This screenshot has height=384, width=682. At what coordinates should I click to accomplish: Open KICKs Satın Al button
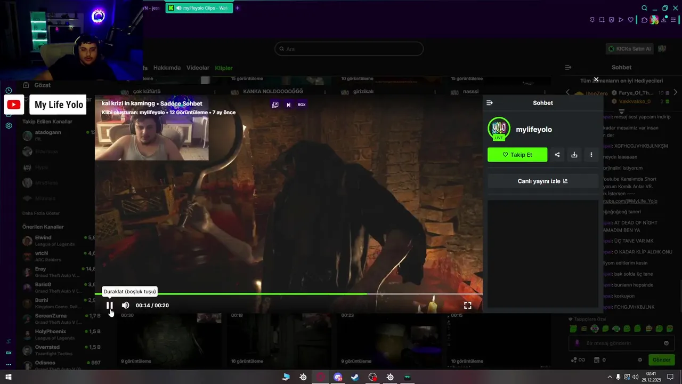coord(629,49)
